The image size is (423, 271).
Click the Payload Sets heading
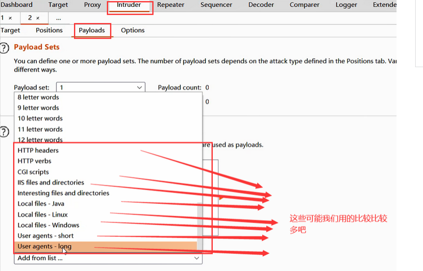pyautogui.click(x=37, y=47)
